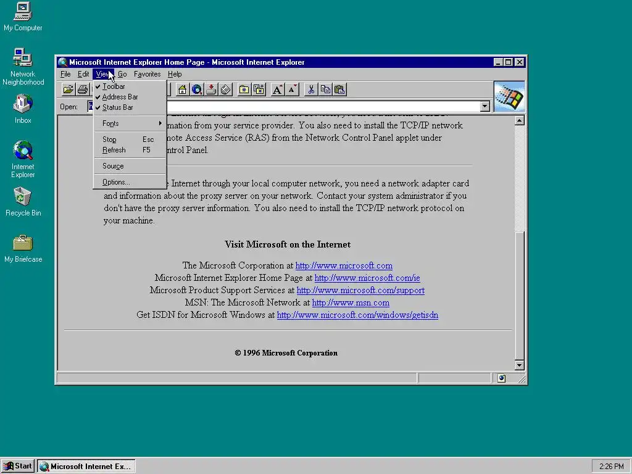This screenshot has width=632, height=474.
Task: Click the Mail toolbar icon next to Search
Action: tap(211, 89)
